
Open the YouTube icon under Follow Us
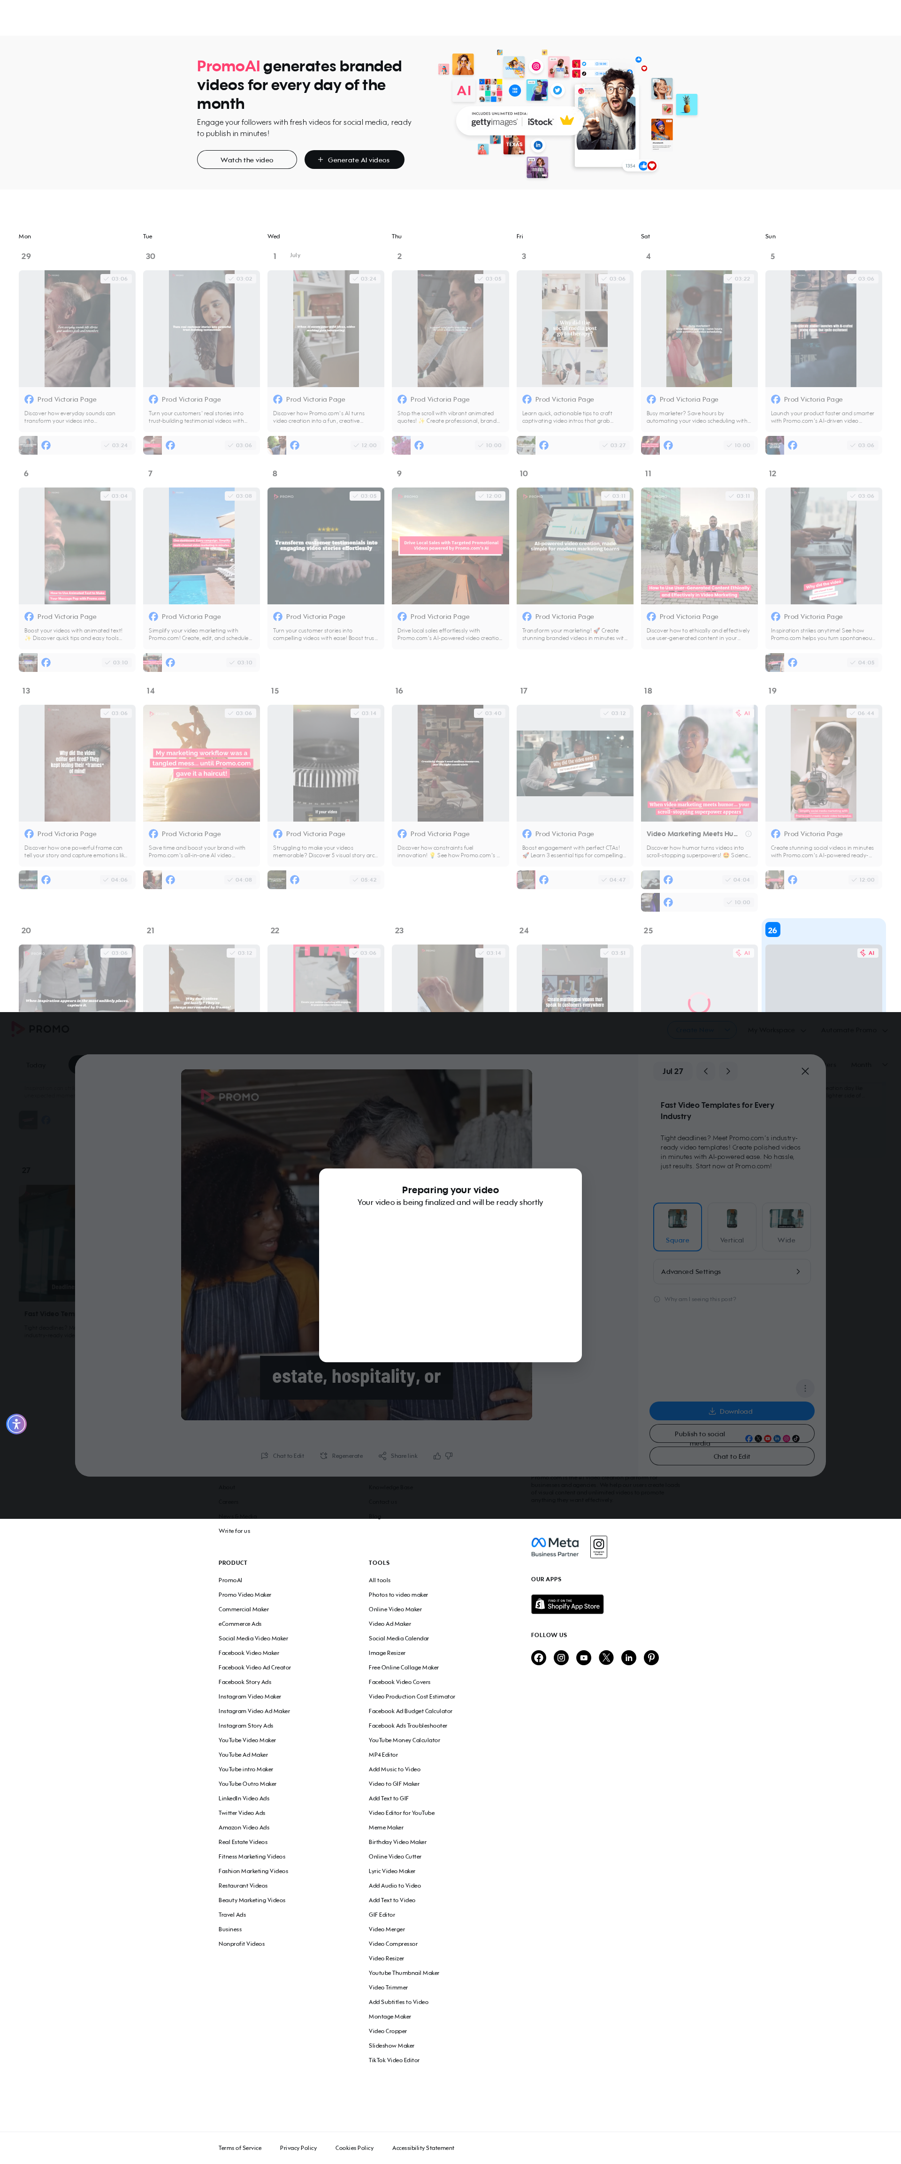tap(584, 1657)
